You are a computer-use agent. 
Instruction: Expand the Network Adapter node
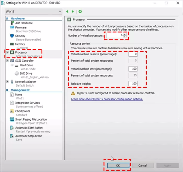7,82
